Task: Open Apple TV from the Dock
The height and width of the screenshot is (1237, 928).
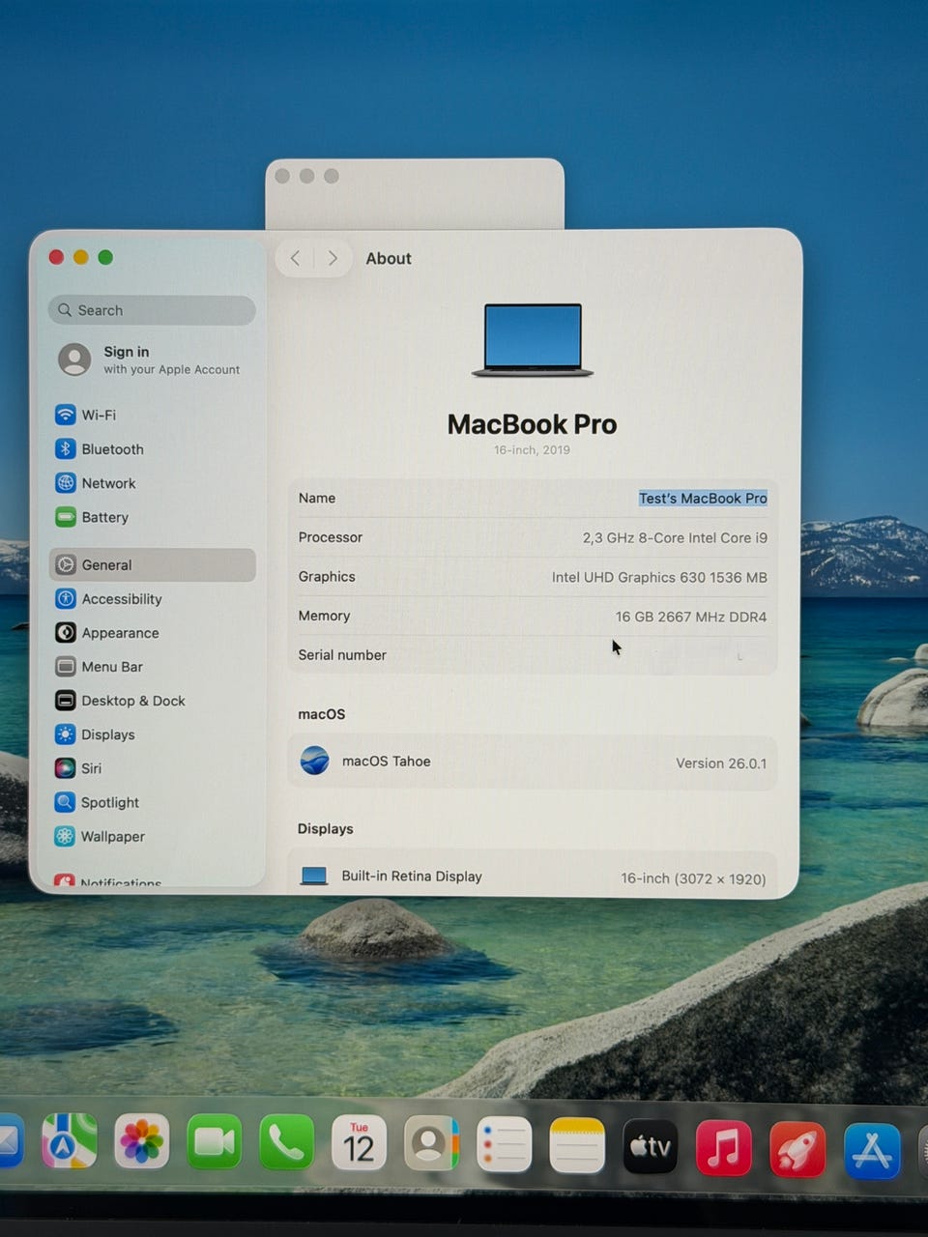Action: pos(651,1146)
